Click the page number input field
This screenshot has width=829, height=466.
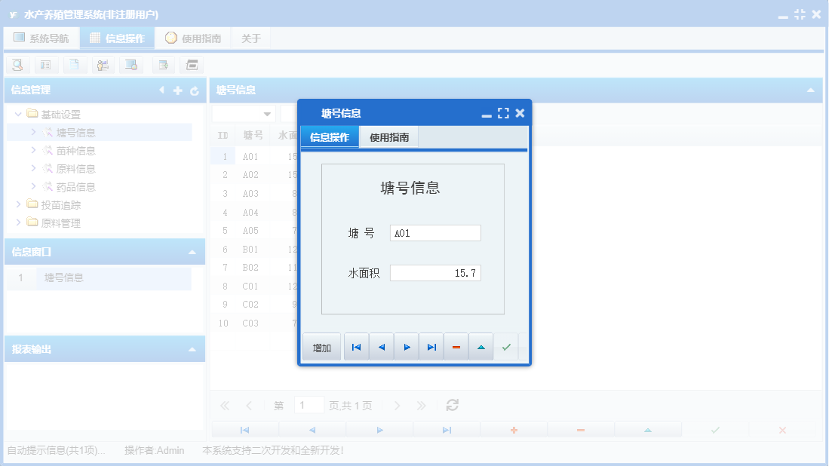(x=309, y=404)
